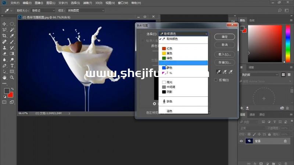The width and height of the screenshot is (294, 165).
Task: Click the 背景 layer thumbnail
Action: click(249, 141)
